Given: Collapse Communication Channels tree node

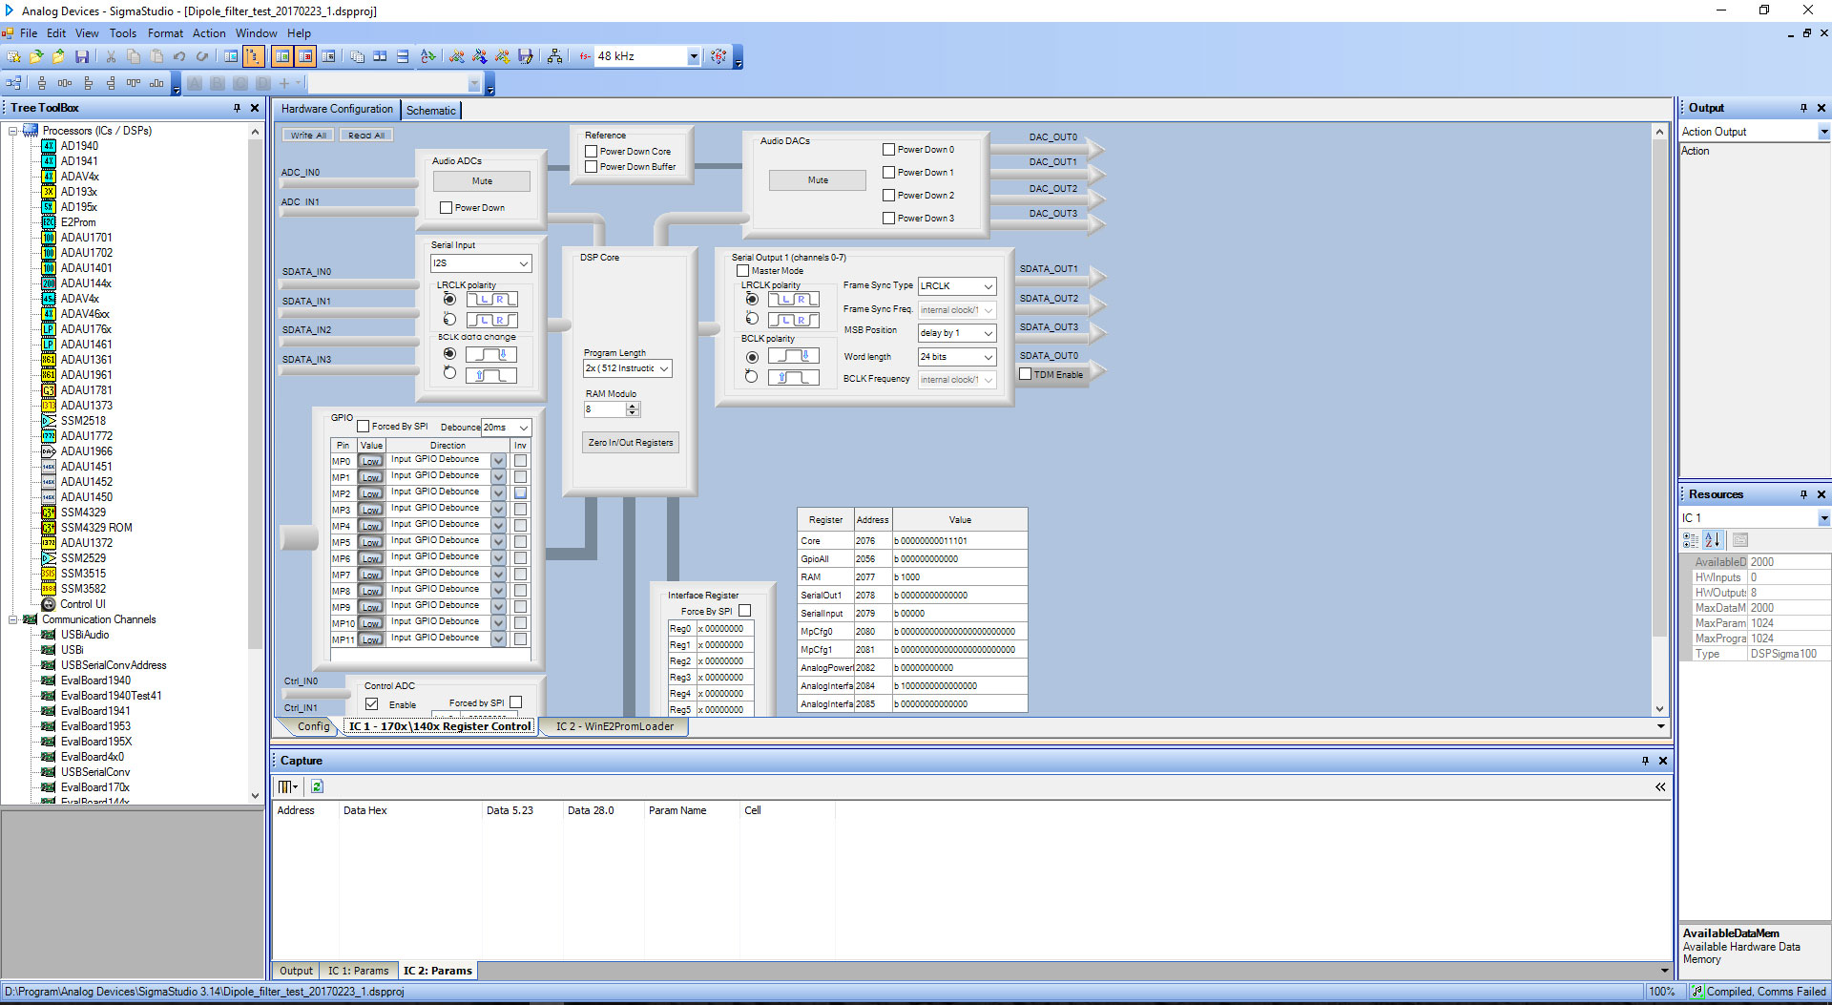Looking at the screenshot, I should tap(12, 619).
